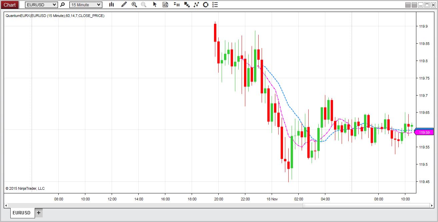Screen dimensions: 438x222
Task: Click the 119.65 price axis label
Action: [424, 113]
